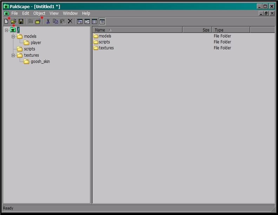The height and width of the screenshot is (215, 278).
Task: Sort by the Type column header
Action: coord(231,30)
